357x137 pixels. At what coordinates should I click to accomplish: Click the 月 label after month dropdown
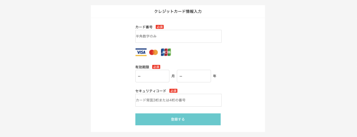(x=173, y=76)
